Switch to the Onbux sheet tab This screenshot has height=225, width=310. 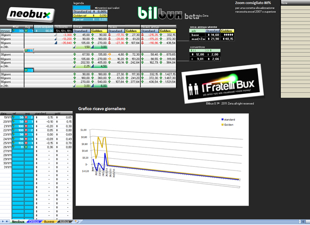(x=34, y=221)
